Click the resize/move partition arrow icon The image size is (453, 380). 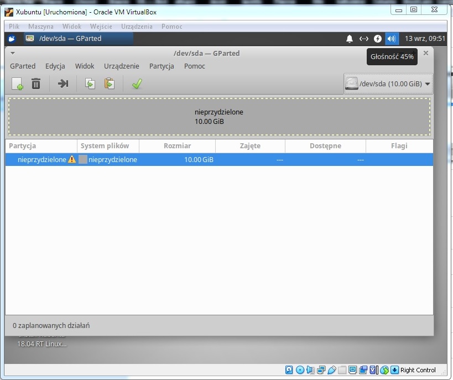[x=63, y=84]
